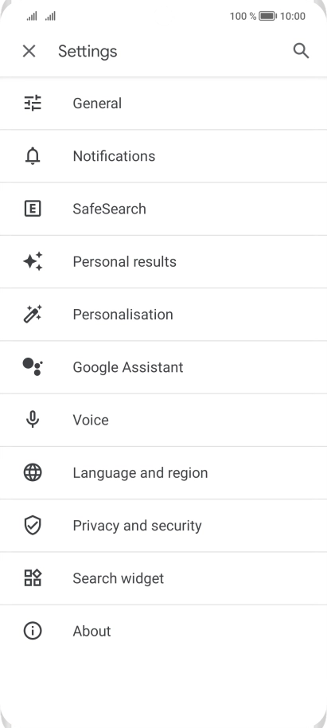Close Settings with the X icon
Viewport: 327px width, 728px height.
click(x=29, y=51)
